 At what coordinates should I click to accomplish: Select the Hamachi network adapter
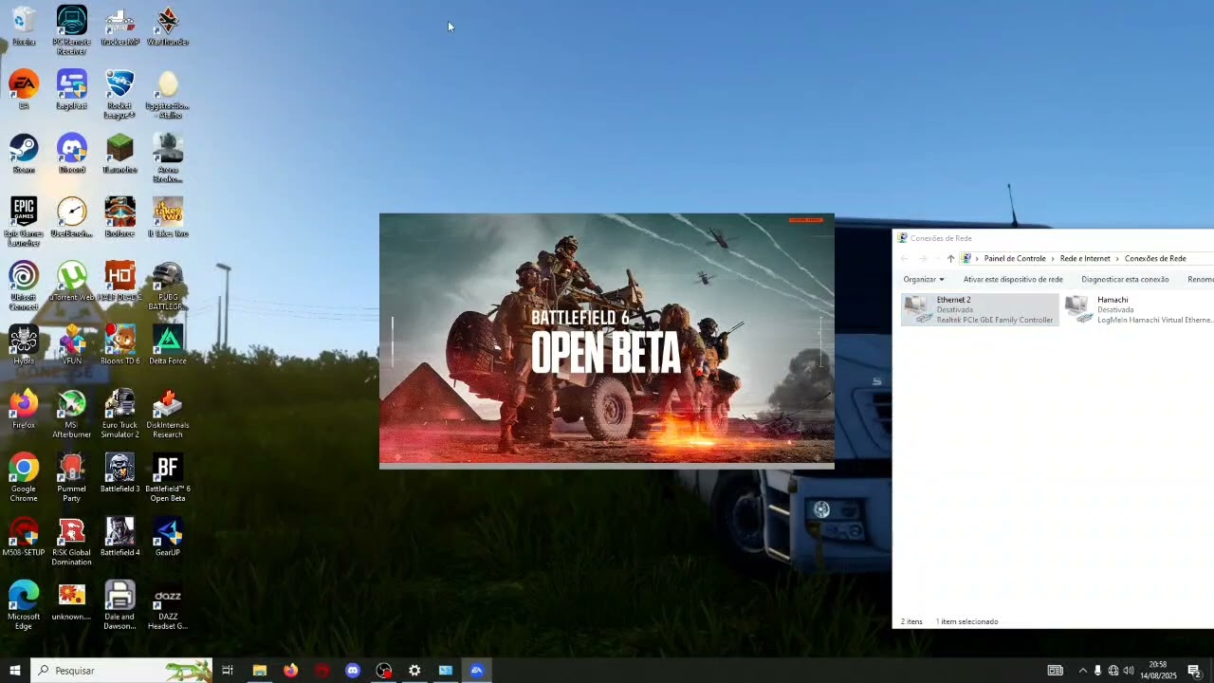click(x=1138, y=309)
